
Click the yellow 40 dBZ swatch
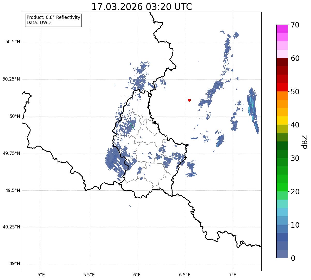tap(282, 120)
